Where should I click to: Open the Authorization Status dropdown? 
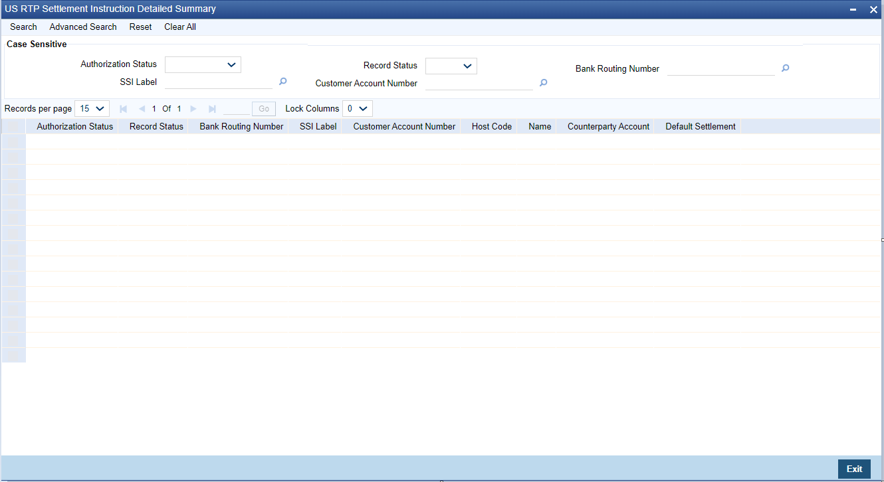coord(203,64)
